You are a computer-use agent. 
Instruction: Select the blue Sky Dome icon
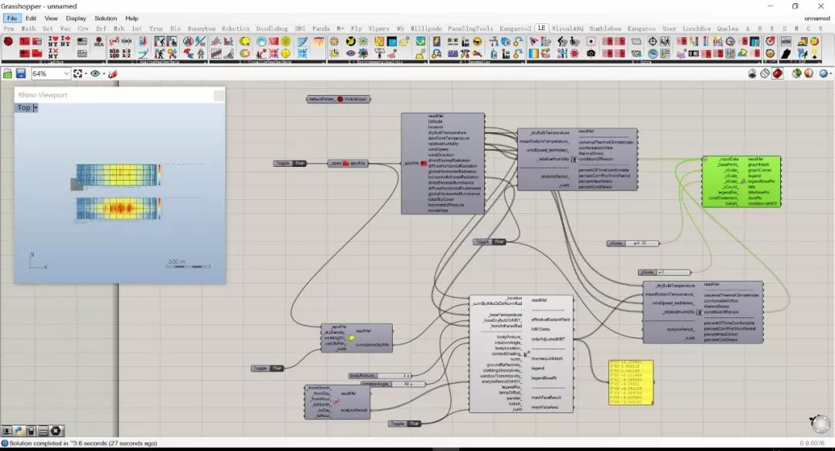(261, 42)
